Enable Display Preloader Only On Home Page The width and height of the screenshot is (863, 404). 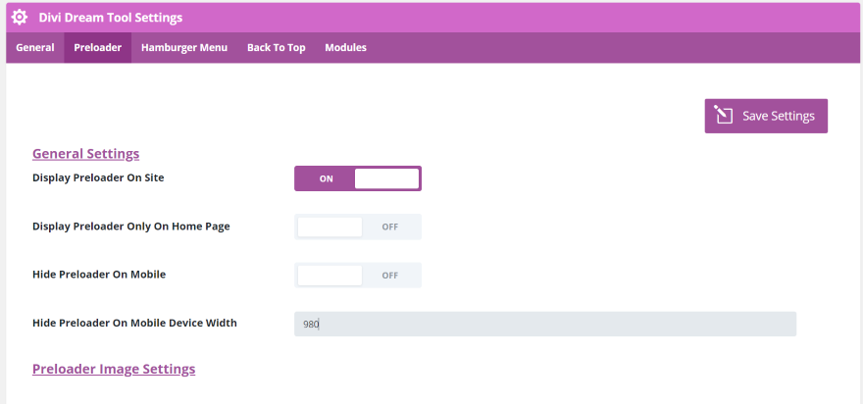pos(358,227)
